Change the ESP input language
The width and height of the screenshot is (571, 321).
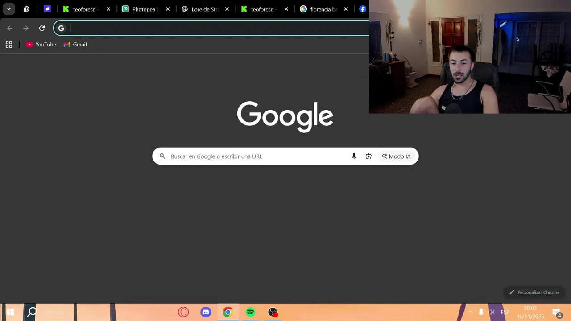505,312
